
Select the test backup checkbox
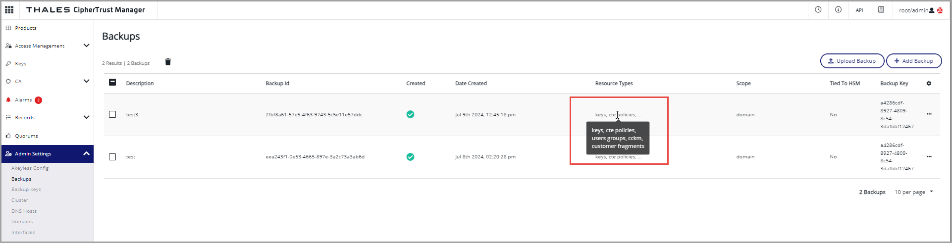[x=112, y=157]
